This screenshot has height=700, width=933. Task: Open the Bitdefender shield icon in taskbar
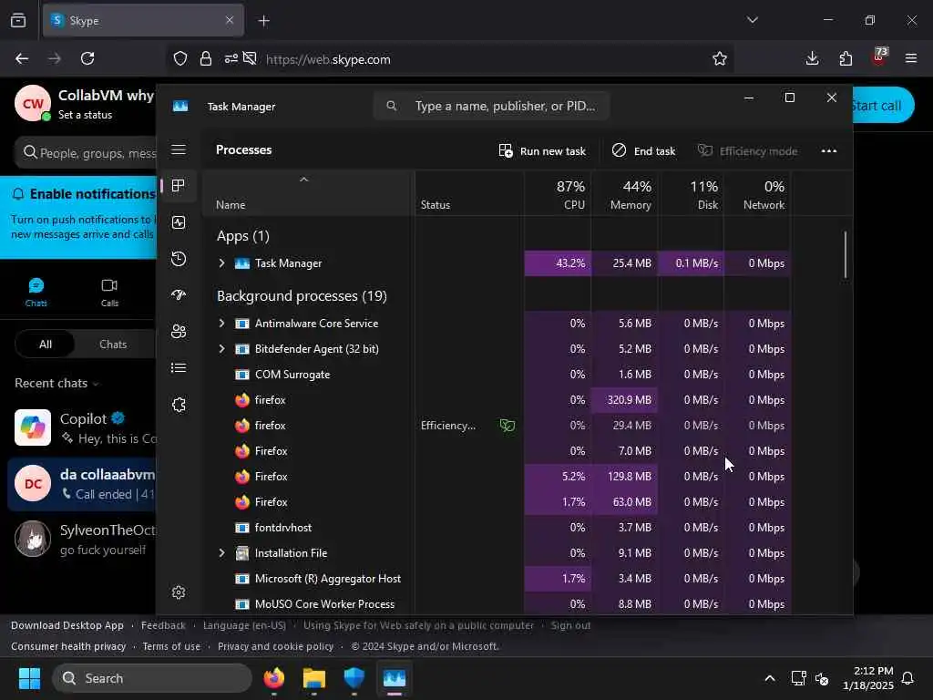(354, 678)
